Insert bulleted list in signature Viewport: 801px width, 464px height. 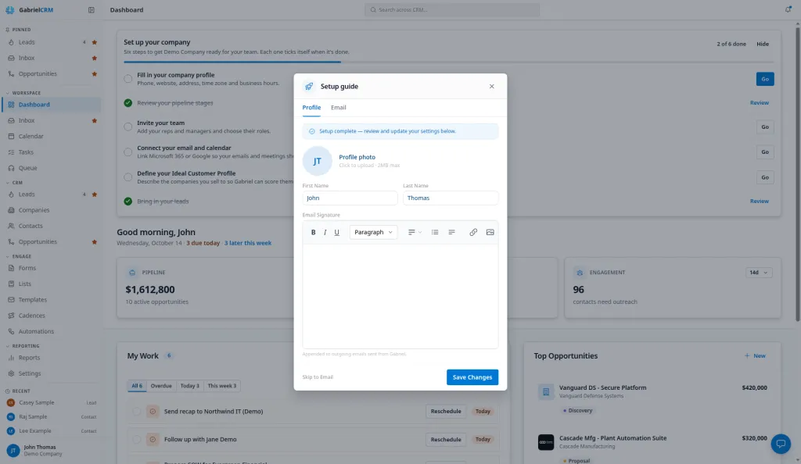(x=435, y=232)
